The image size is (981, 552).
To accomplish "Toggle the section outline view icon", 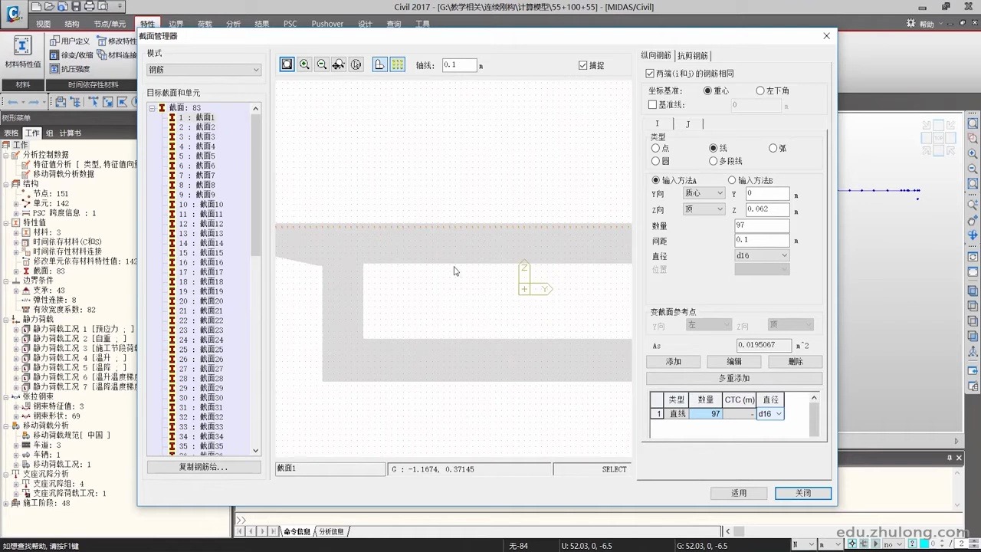I will (x=380, y=65).
